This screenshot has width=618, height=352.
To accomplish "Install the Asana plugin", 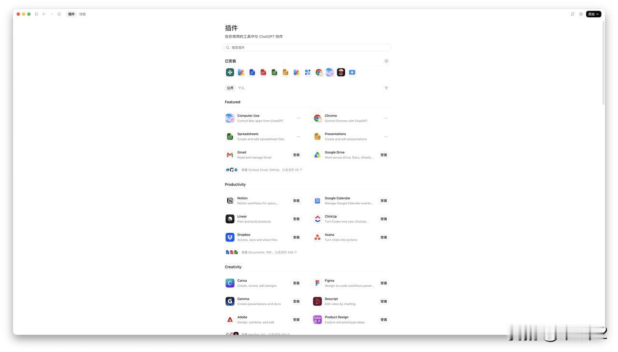I will click(384, 238).
